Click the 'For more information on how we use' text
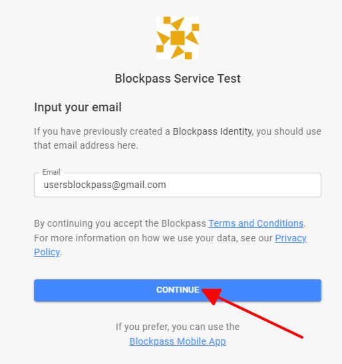Image resolution: width=342 pixels, height=364 pixels. pyautogui.click(x=114, y=238)
